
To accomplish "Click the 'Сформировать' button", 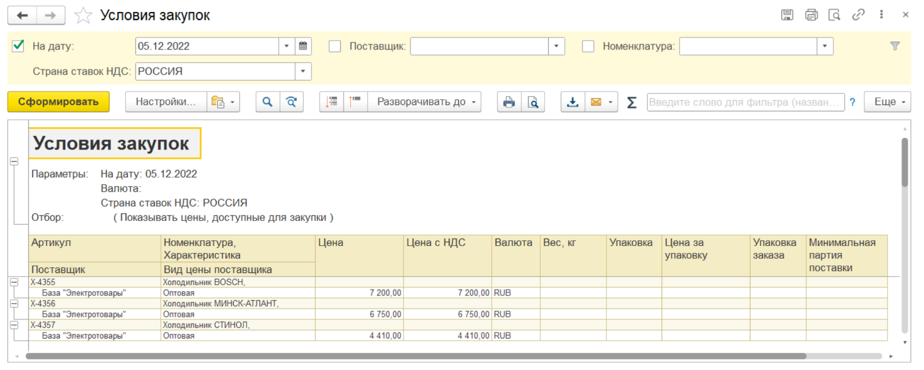I will (58, 102).
